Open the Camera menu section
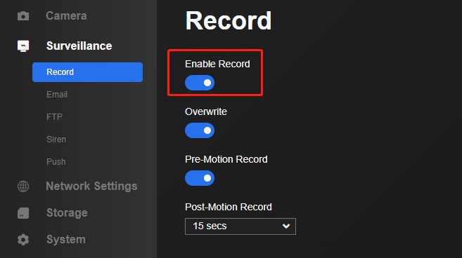 pos(66,16)
